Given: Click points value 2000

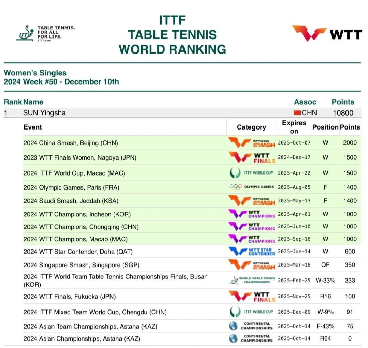Looking at the screenshot, I should point(350,143).
